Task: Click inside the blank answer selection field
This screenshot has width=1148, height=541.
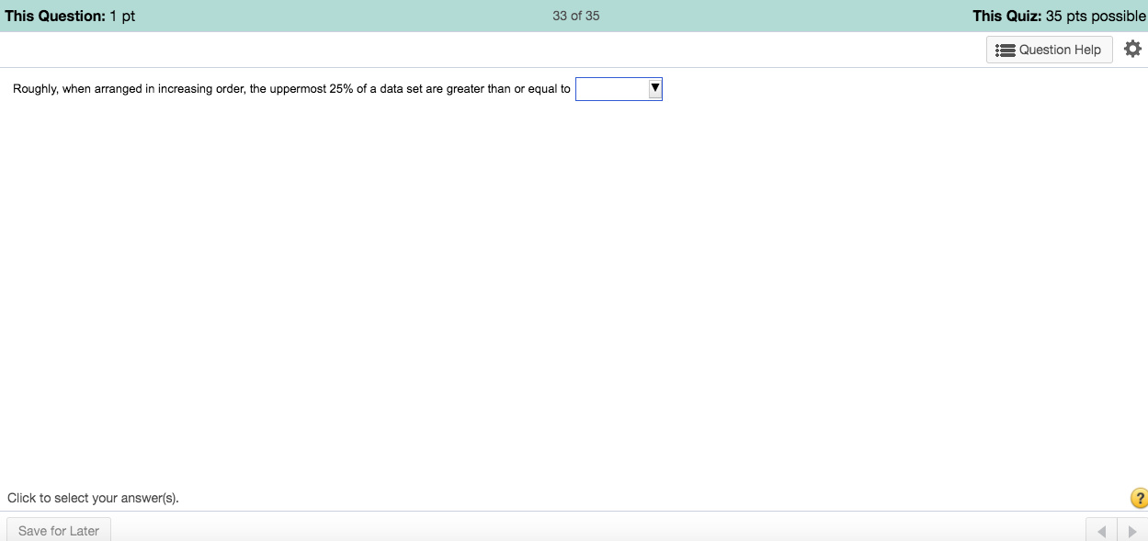Action: point(611,88)
